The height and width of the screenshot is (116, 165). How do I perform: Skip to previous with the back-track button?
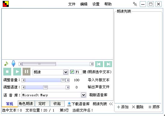(99, 64)
